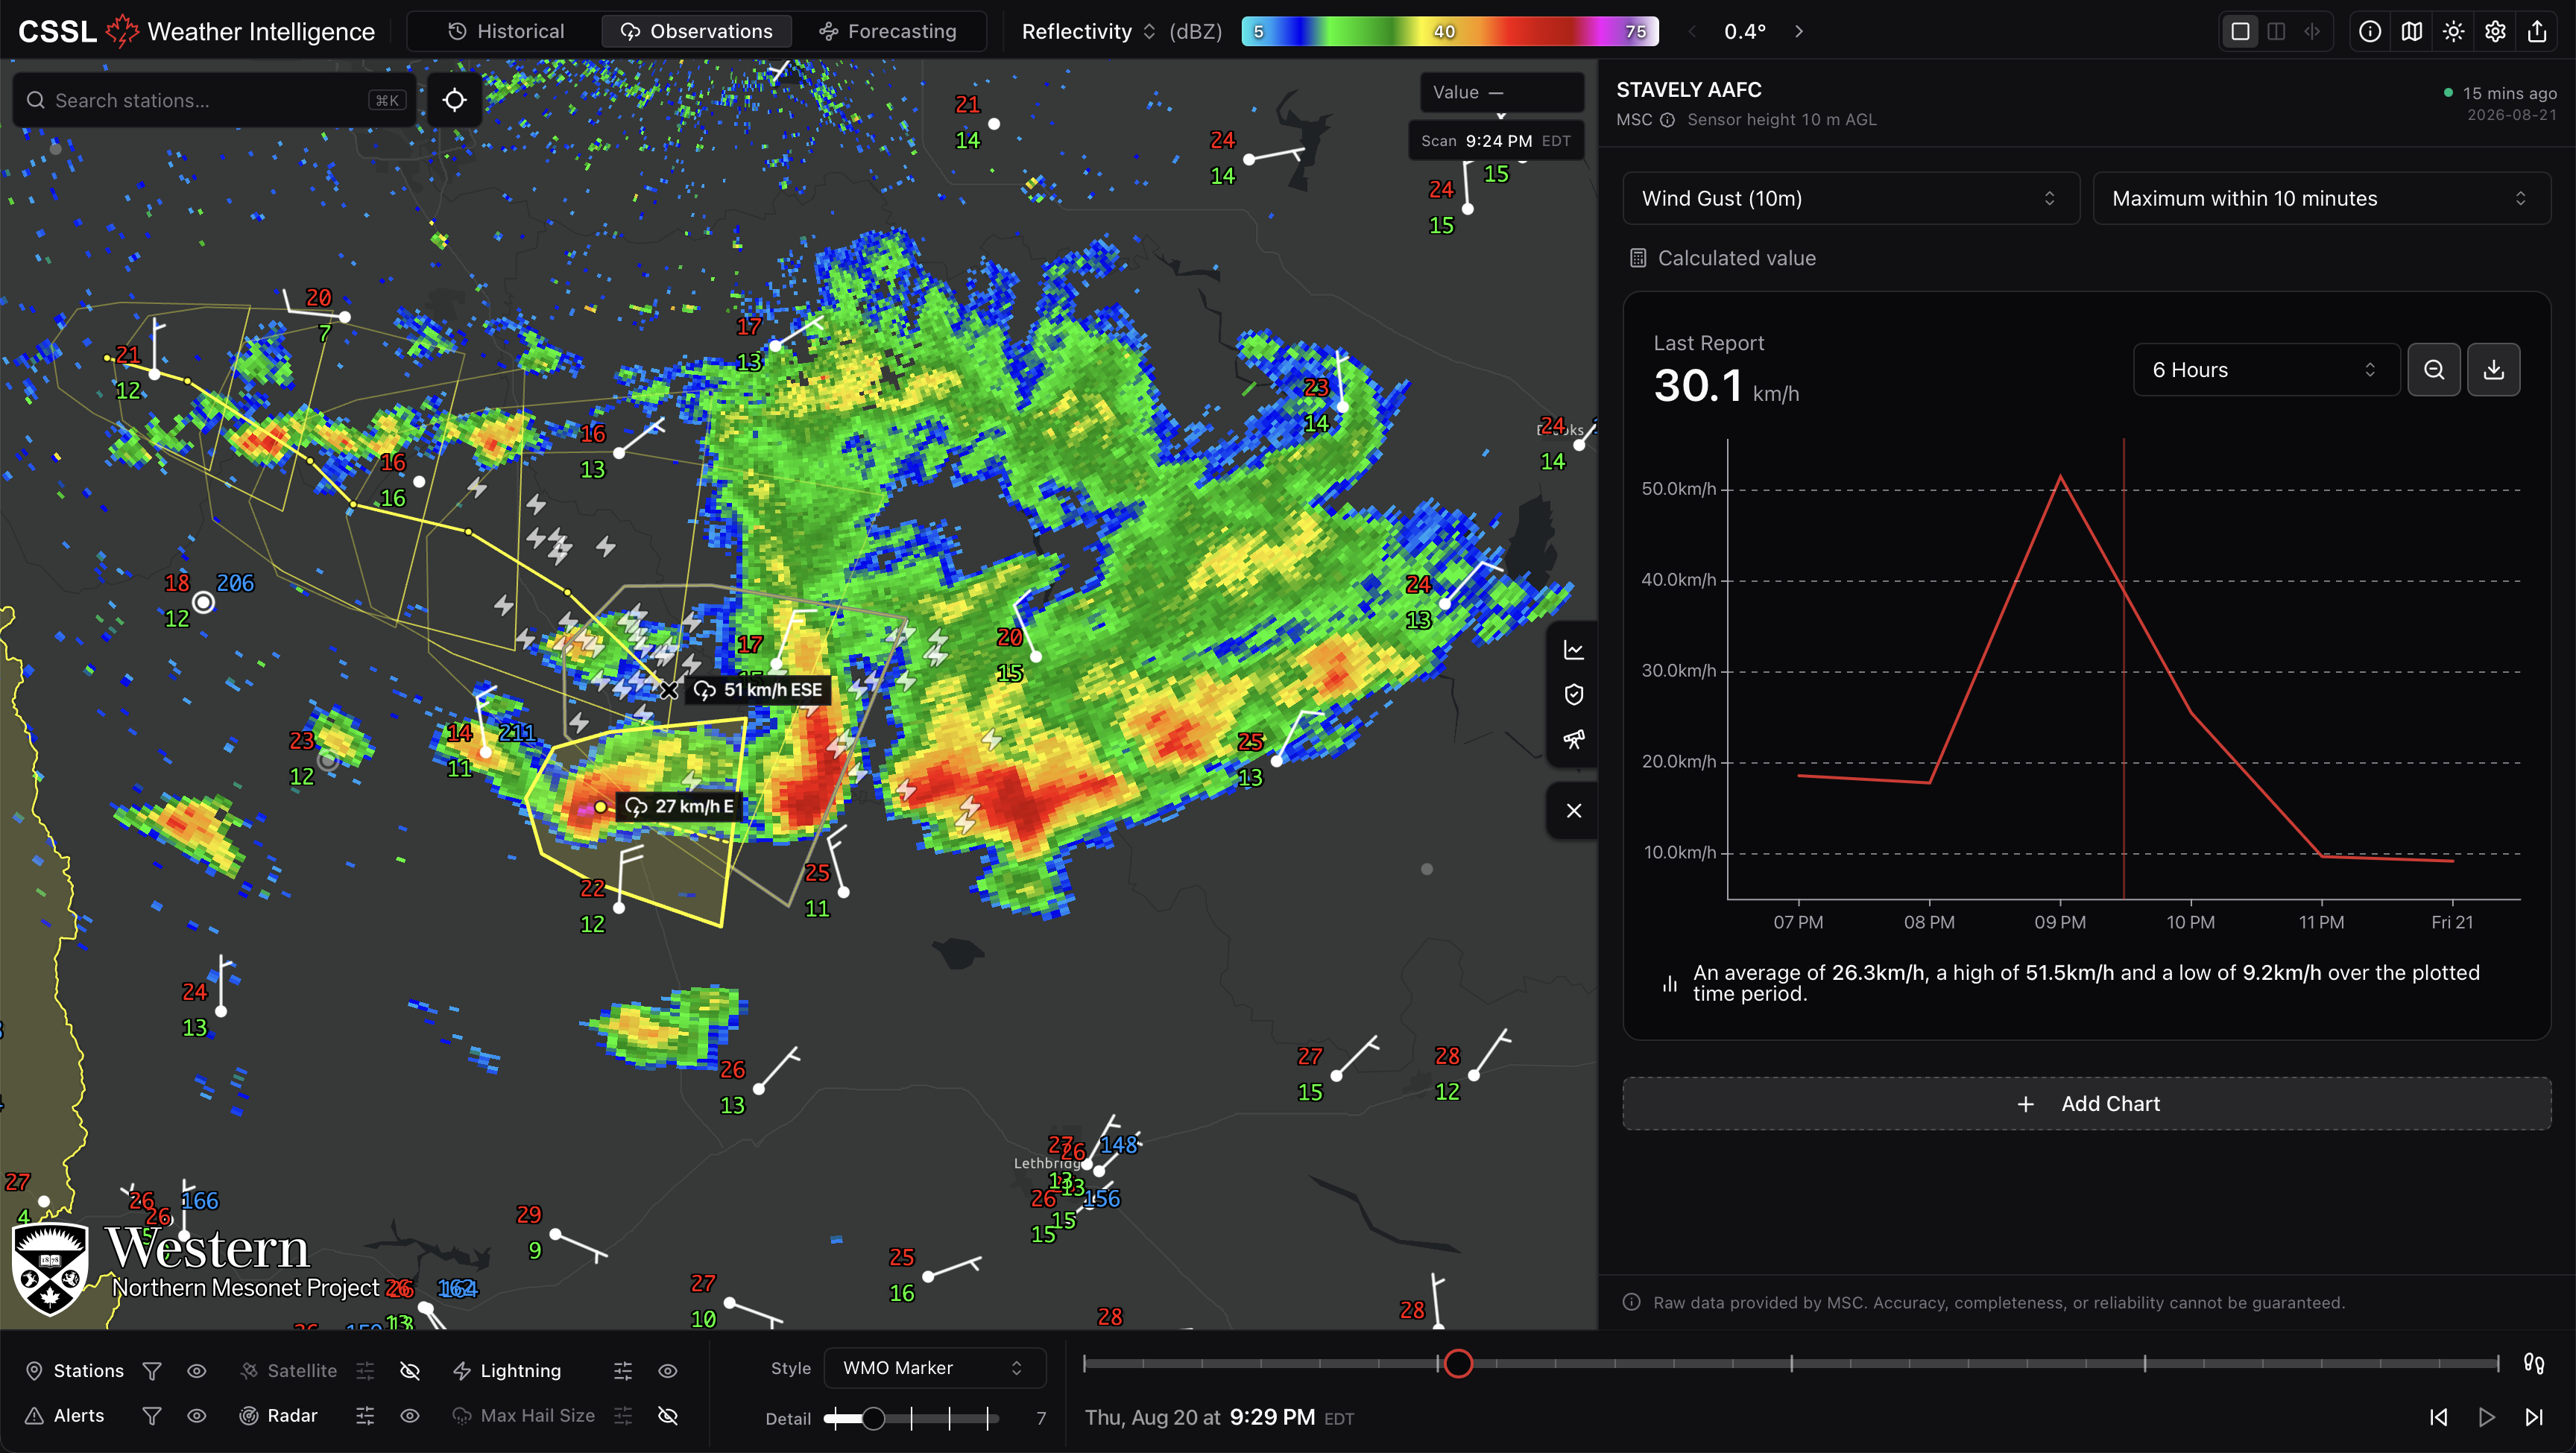Close the station side panel

(1573, 811)
